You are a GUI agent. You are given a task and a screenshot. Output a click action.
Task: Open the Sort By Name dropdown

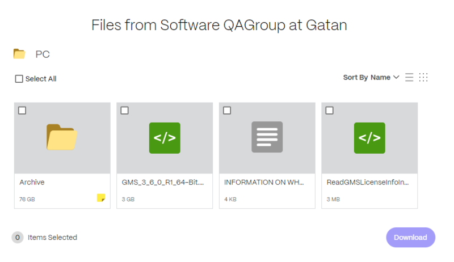(x=371, y=78)
